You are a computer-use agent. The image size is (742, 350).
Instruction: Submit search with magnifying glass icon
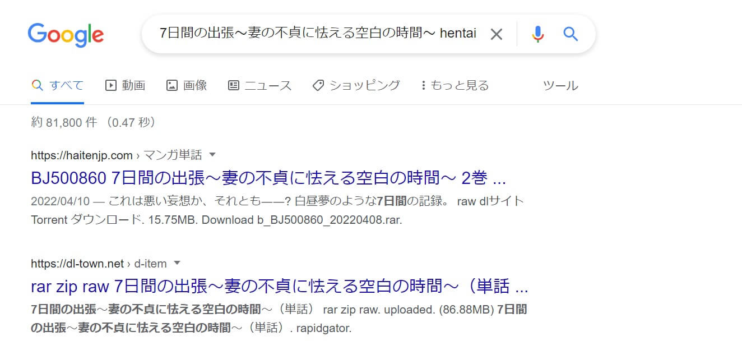click(x=571, y=34)
